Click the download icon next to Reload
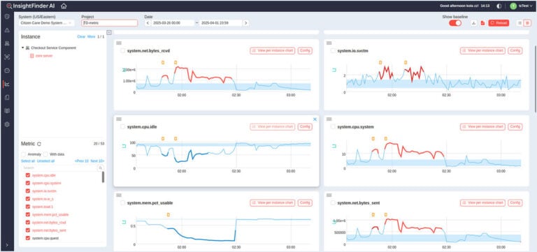Viewport: 537px width, 252px height. tap(474, 23)
